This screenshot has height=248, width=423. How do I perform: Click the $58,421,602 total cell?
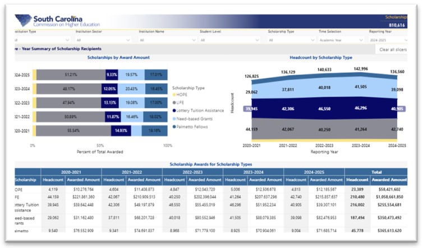389,189
